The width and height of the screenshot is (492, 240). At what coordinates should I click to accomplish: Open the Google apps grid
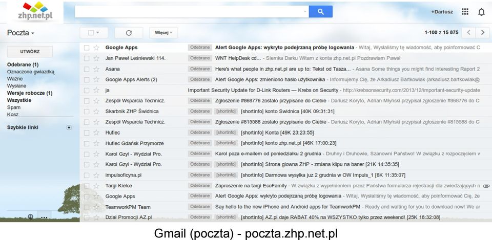[465, 12]
